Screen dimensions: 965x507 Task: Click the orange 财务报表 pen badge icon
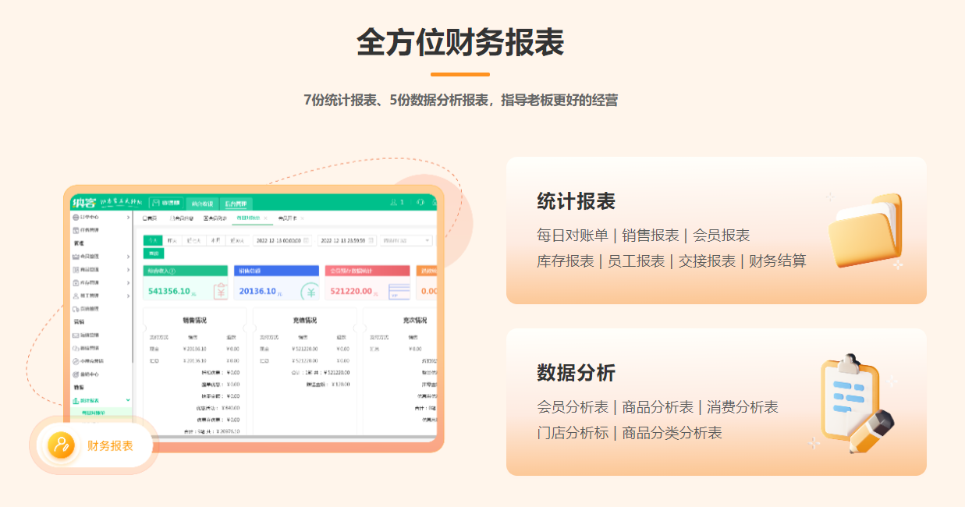pyautogui.click(x=61, y=445)
